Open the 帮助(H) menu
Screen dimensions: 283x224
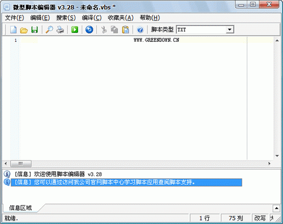click(150, 18)
